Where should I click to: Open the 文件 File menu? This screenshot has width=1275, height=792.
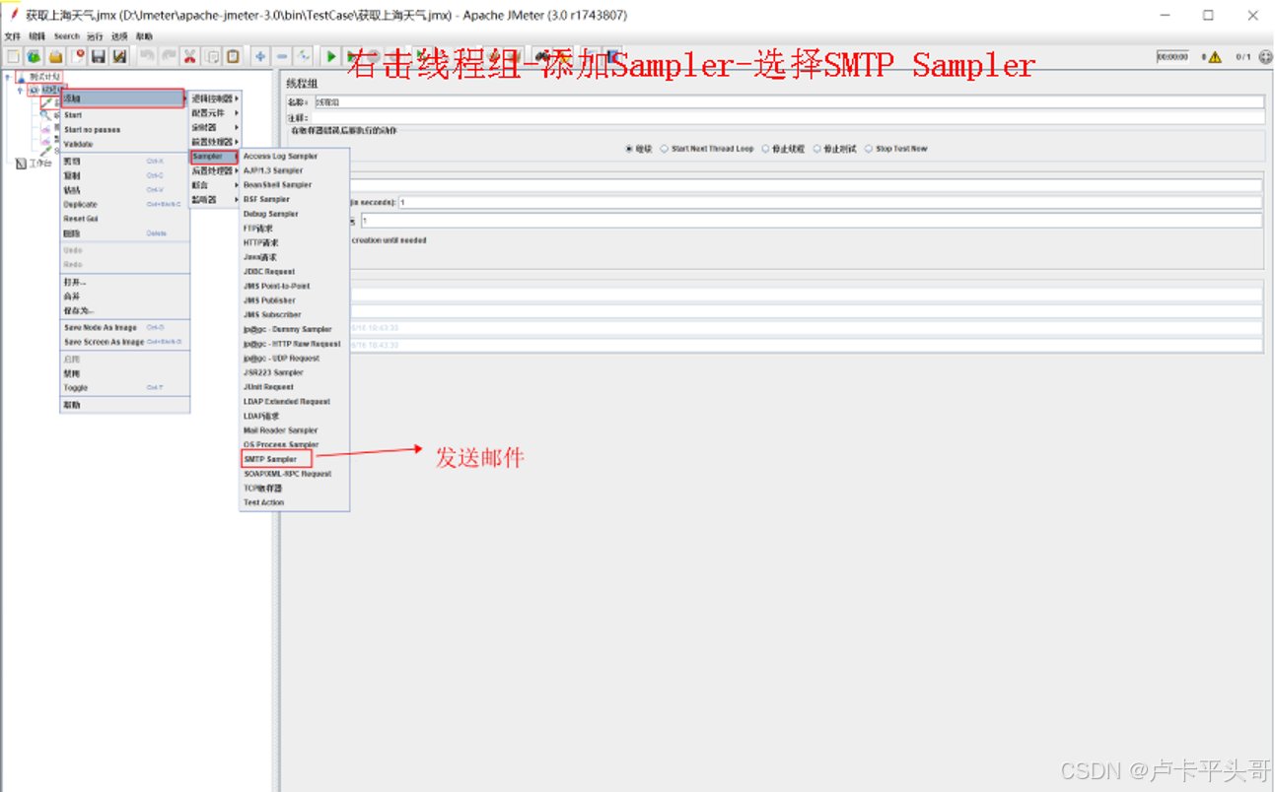(x=13, y=36)
